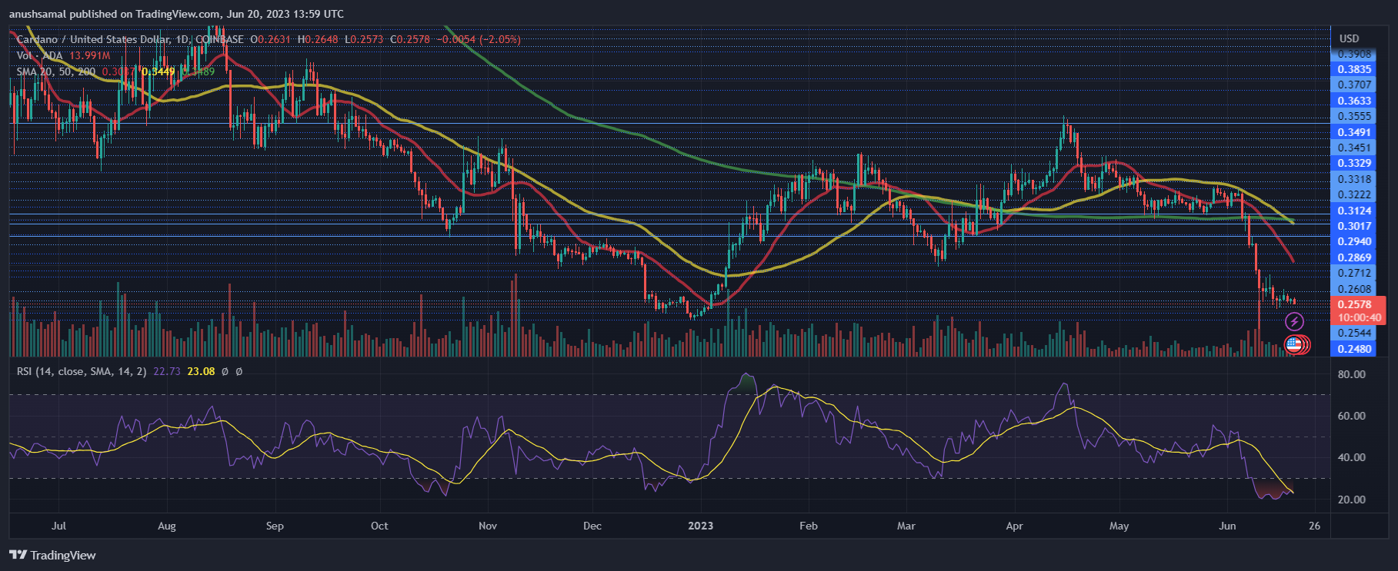Click the Nov label on the time axis
Image resolution: width=1398 pixels, height=571 pixels.
point(487,526)
